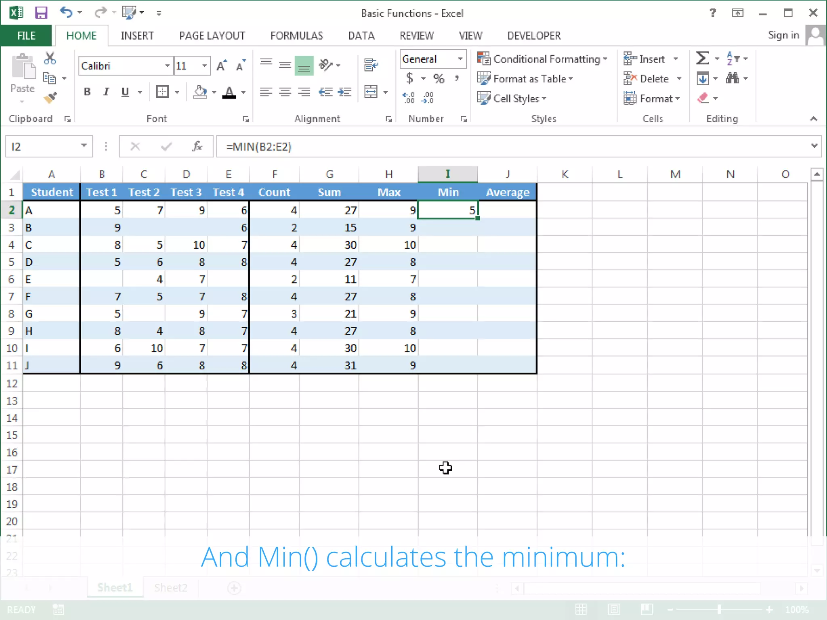Expand Cell Styles gallery

pos(512,98)
